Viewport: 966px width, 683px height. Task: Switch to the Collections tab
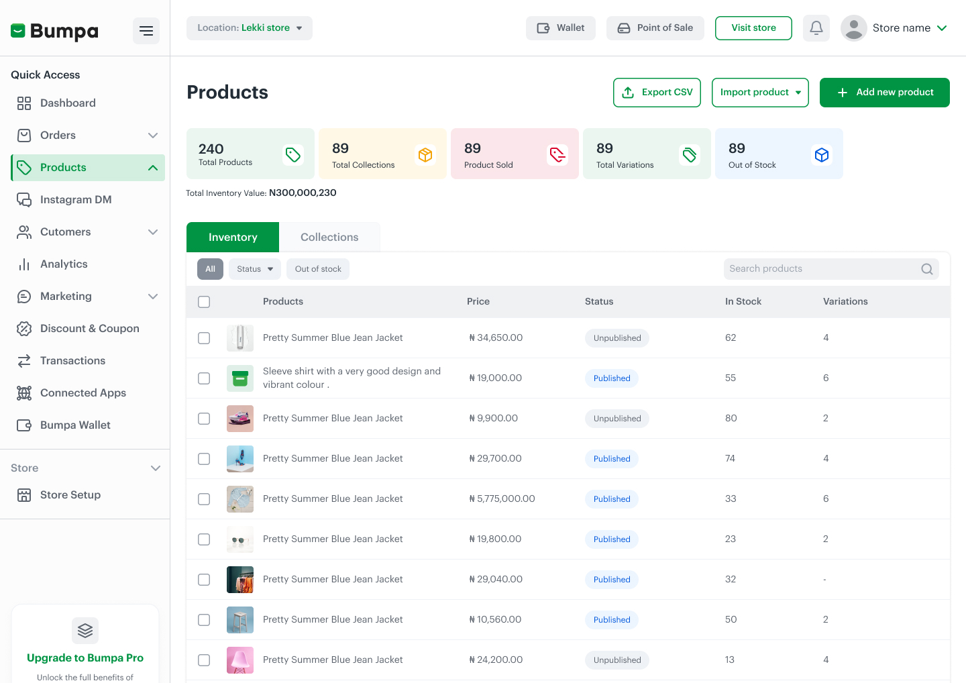coord(329,238)
